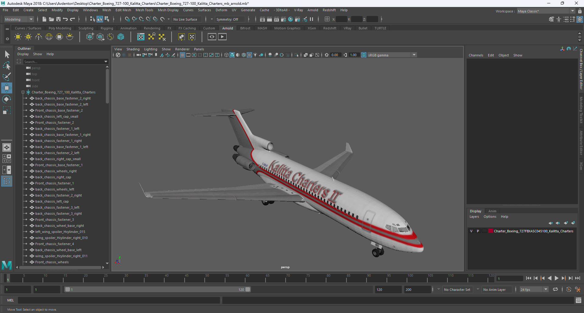Screen dimensions: 584x313
Task: Open layer editor Options menu
Action: point(490,217)
